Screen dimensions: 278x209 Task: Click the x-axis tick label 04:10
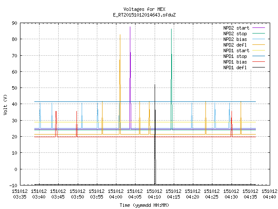coord(155,197)
